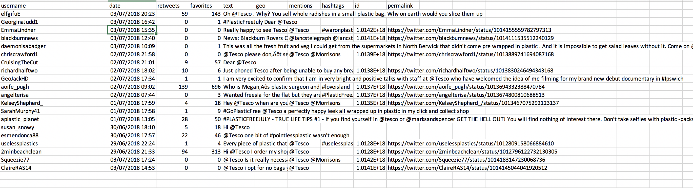693x188 pixels.
Task: Select the 2minbeachclean username cell
Action: point(54,152)
